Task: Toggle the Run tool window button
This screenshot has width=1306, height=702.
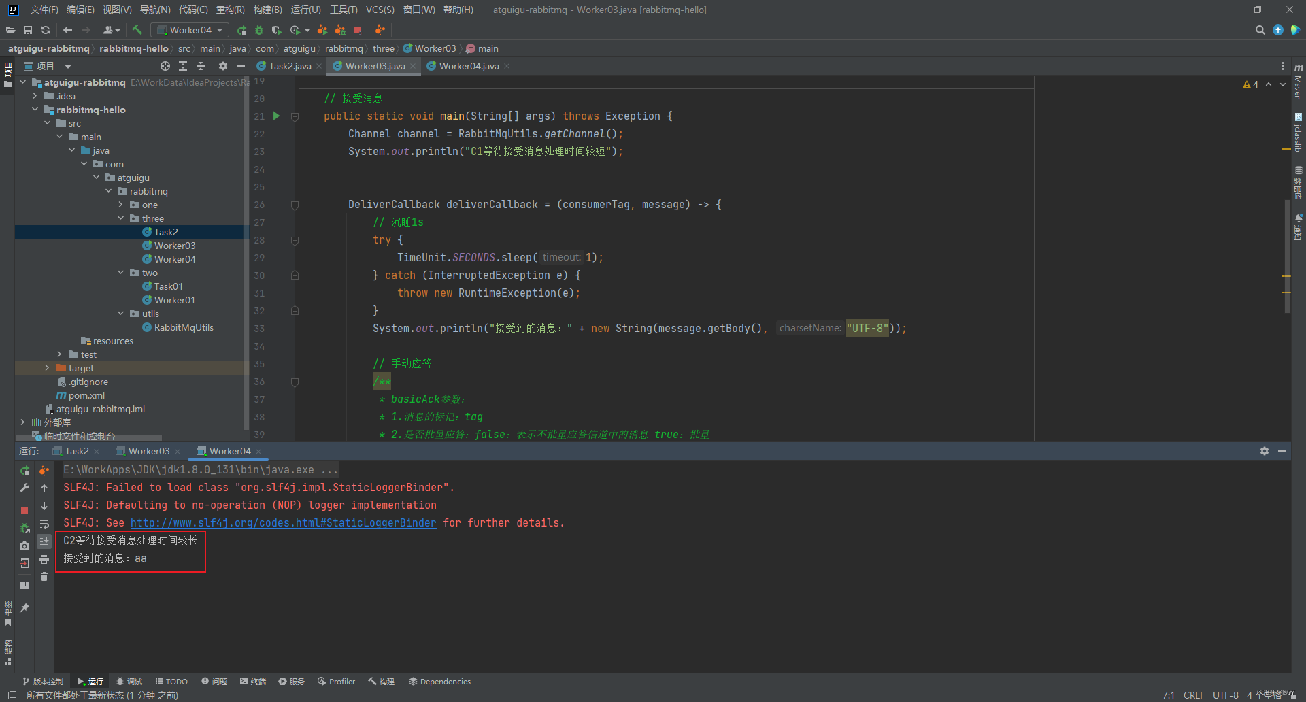Action: click(90, 681)
